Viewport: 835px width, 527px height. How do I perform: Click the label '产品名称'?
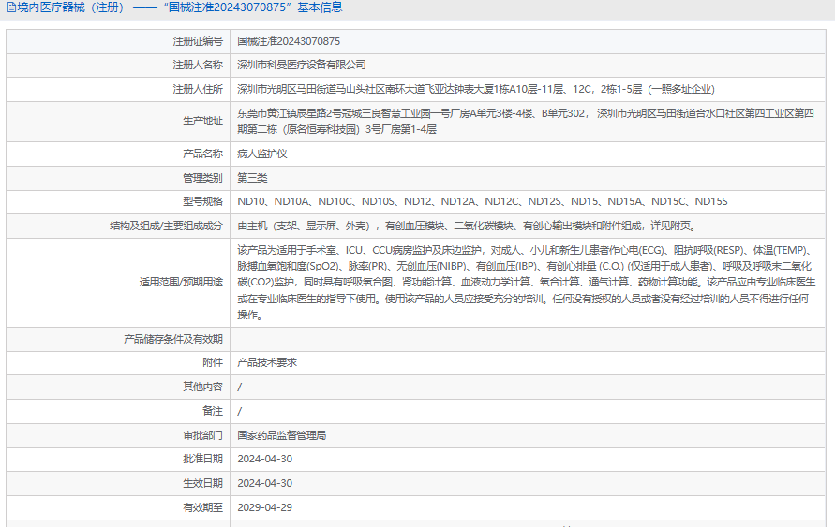click(202, 154)
